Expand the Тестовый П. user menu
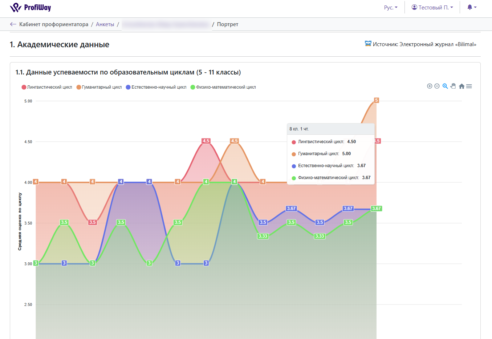Viewport: 492px width, 339px height. point(432,8)
